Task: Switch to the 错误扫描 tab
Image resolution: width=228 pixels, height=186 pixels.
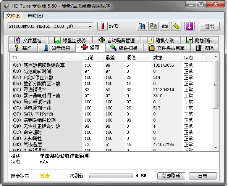Action: coord(125,48)
